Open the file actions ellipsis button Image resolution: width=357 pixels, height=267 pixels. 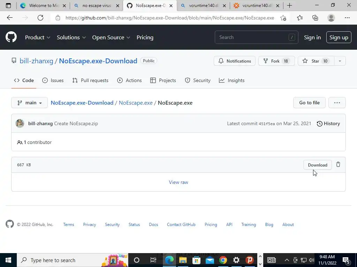(x=337, y=103)
